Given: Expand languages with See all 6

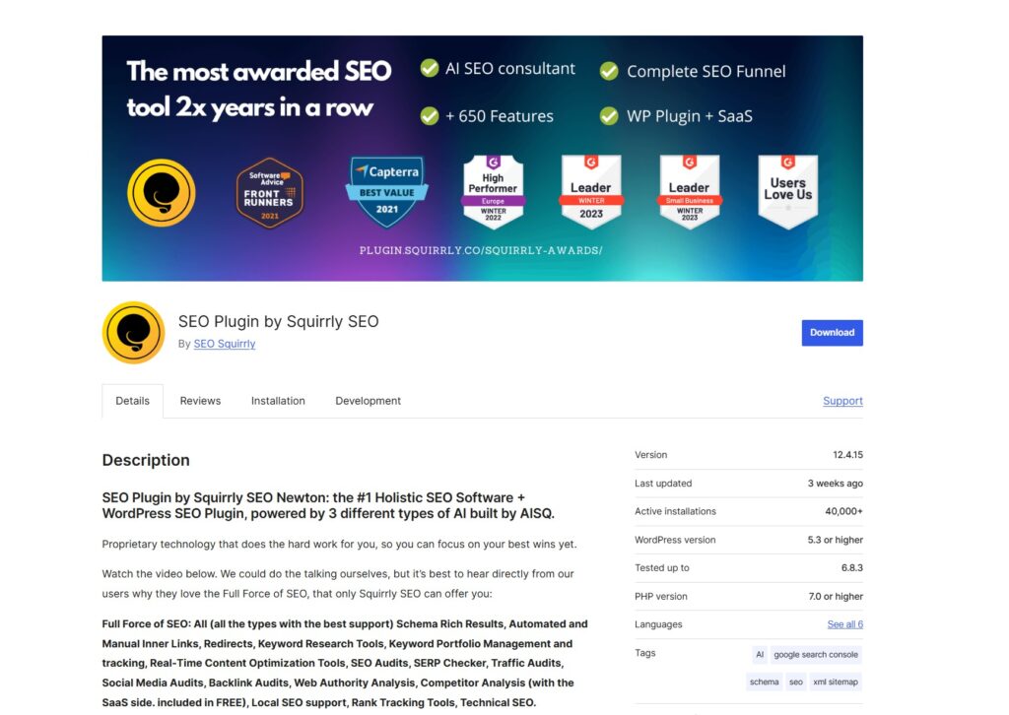Looking at the screenshot, I should (x=844, y=624).
